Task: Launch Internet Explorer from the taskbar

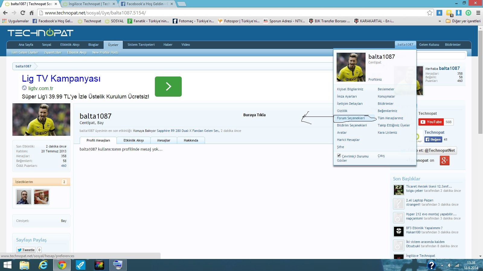Action: [43, 265]
